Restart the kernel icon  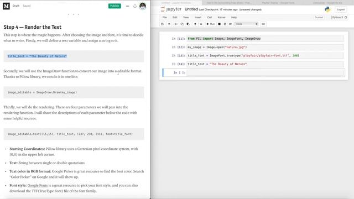(225, 24)
